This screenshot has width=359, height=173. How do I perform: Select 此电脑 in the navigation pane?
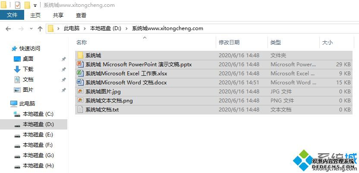coord(27,104)
